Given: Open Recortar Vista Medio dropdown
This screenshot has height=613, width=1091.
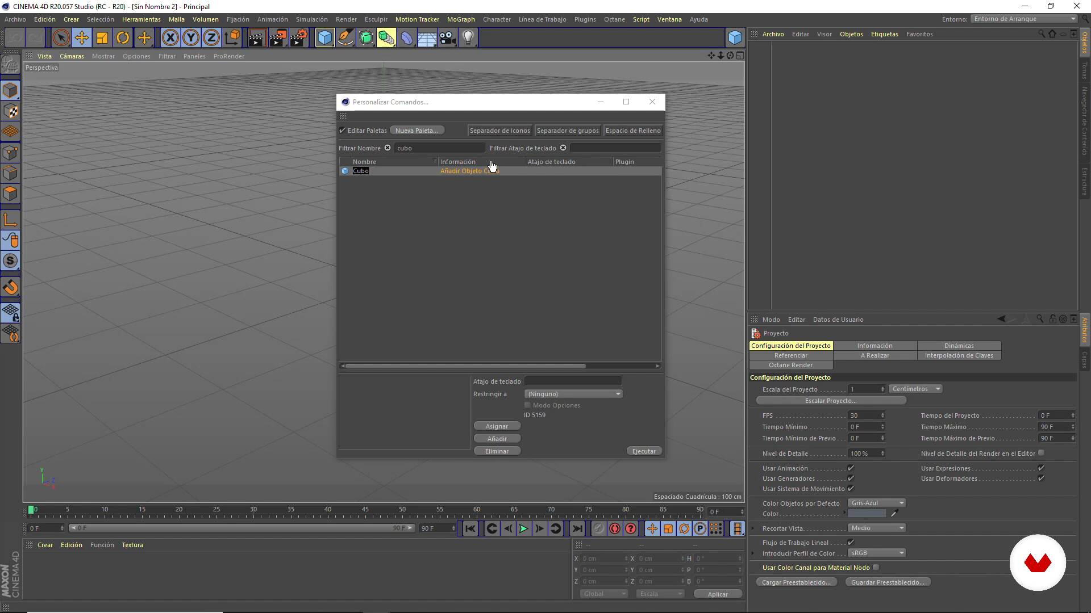Looking at the screenshot, I should [877, 528].
